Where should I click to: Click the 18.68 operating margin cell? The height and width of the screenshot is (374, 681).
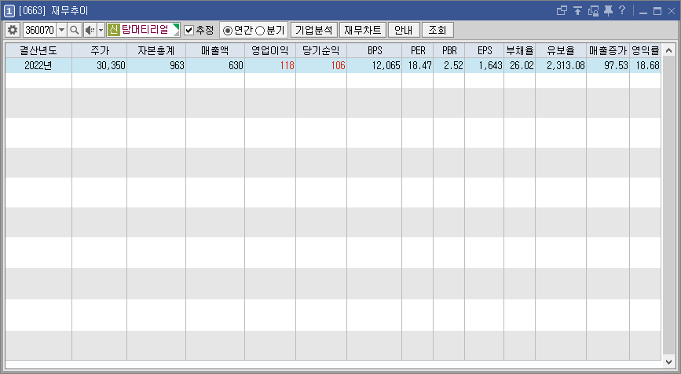tap(646, 65)
